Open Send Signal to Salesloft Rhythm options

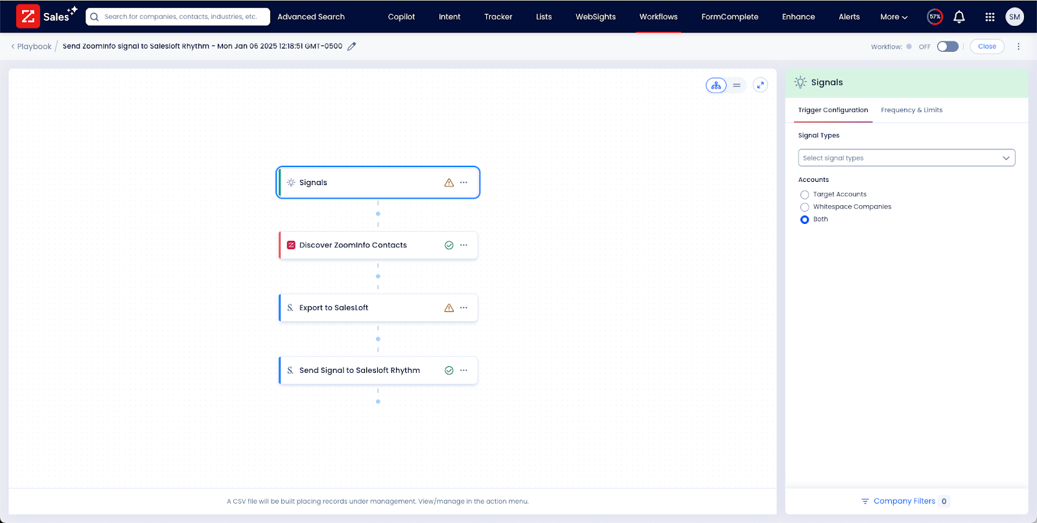[x=463, y=370]
